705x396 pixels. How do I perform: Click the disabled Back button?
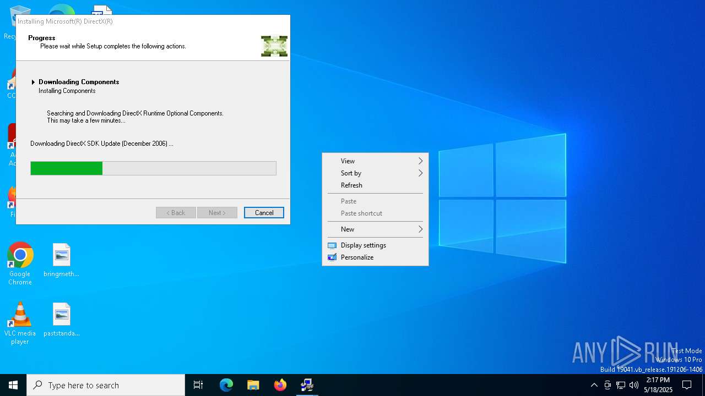pyautogui.click(x=176, y=213)
